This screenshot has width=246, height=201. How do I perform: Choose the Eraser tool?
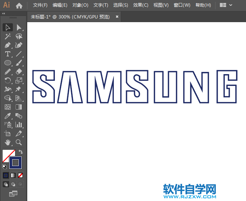(x=19, y=72)
